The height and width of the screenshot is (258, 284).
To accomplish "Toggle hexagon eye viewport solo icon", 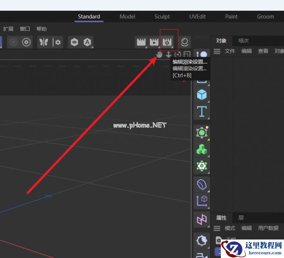I will pyautogui.click(x=74, y=42).
